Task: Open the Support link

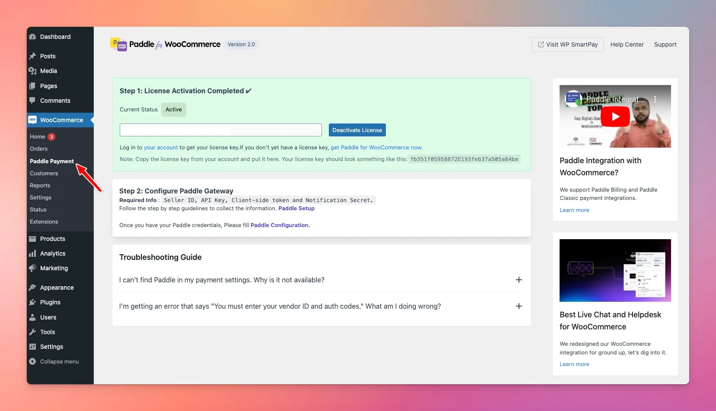Action: 665,44
